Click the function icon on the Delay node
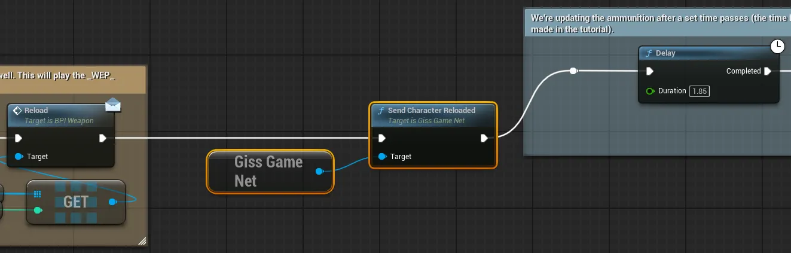Image resolution: width=791 pixels, height=253 pixels. (649, 53)
